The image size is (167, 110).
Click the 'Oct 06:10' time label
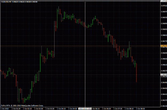coord(96,109)
